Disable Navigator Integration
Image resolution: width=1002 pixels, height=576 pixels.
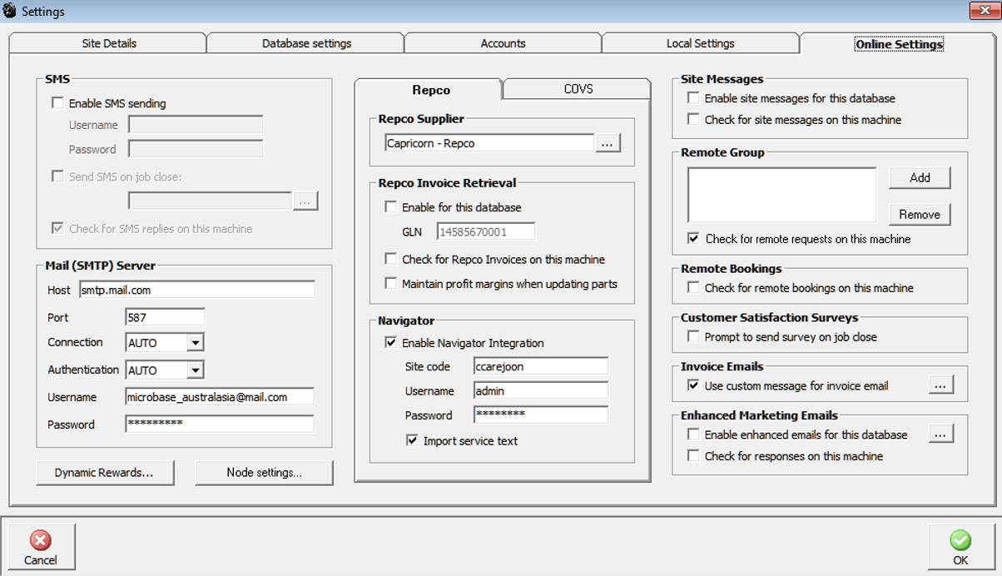click(389, 343)
